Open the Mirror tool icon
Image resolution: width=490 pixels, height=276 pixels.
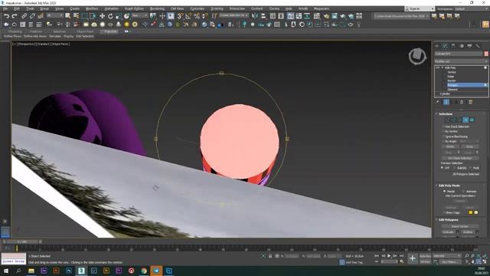point(255,16)
